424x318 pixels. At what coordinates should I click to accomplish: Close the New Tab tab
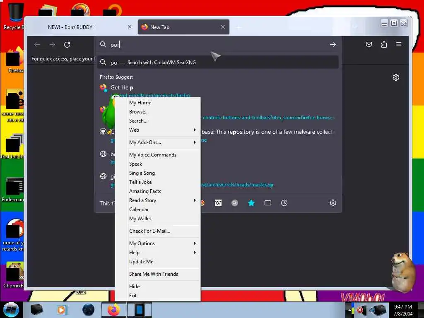(x=222, y=27)
